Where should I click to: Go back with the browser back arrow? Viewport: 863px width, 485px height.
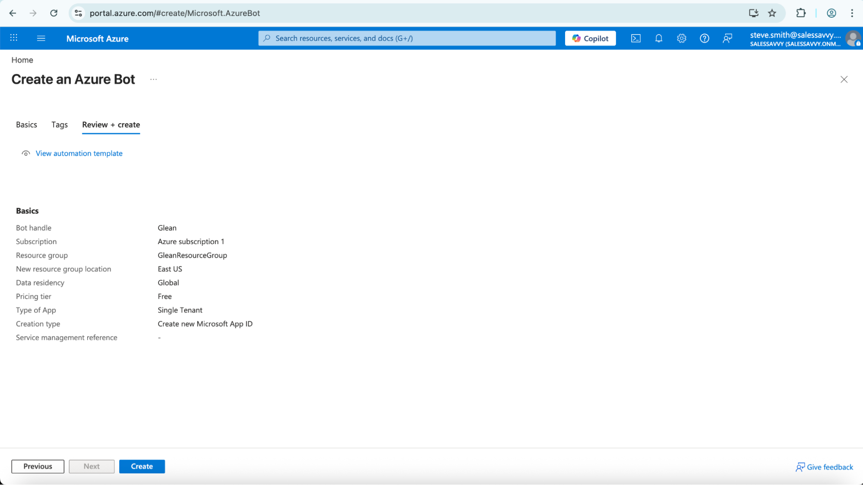click(13, 13)
